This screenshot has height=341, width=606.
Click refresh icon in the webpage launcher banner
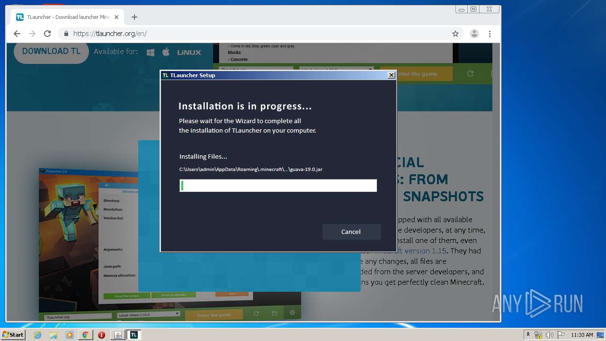click(470, 73)
